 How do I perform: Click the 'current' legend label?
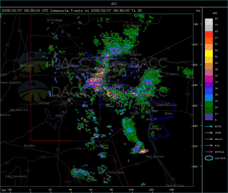(x=220, y=158)
